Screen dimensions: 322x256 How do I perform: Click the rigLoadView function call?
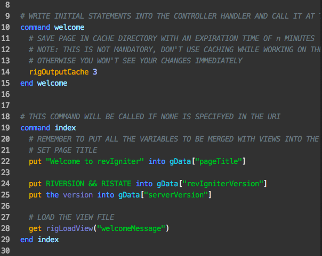70,228
